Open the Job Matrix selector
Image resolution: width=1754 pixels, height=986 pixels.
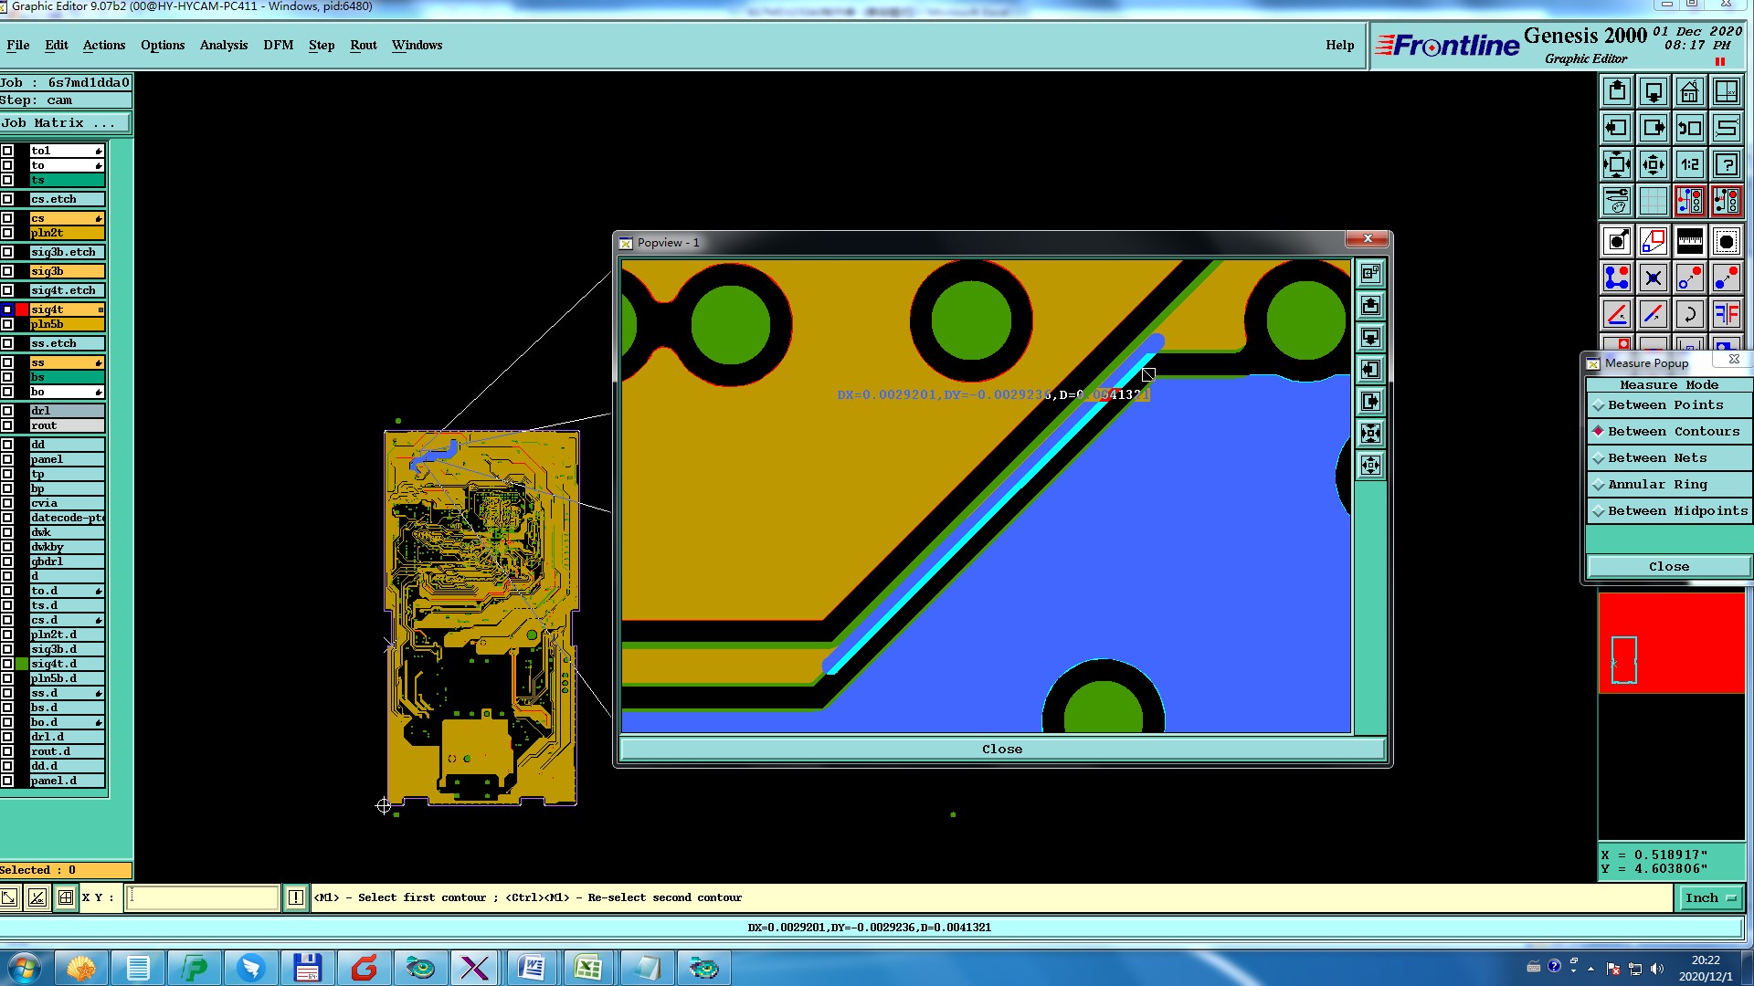64,123
